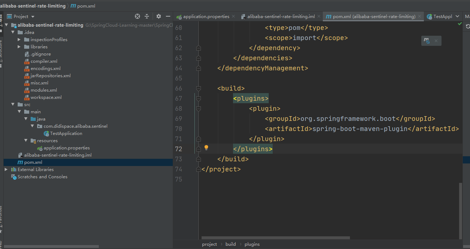Screen dimensions: 470x249
Task: Click the yellow intention lightbulb on line 72
Action: [206, 148]
